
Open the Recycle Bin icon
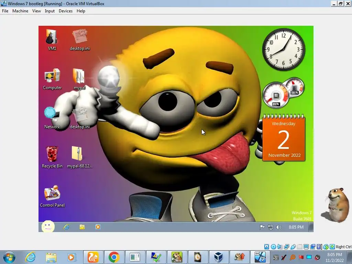tap(52, 157)
